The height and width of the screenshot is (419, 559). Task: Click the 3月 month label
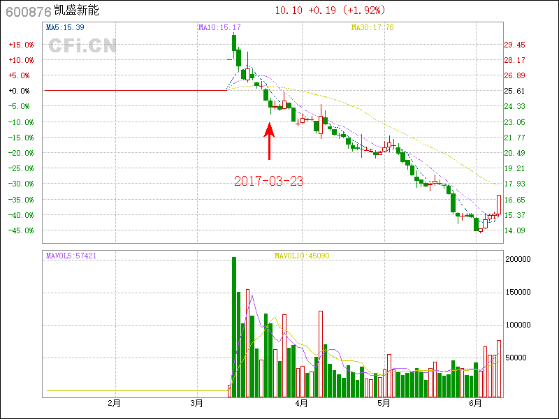[197, 404]
